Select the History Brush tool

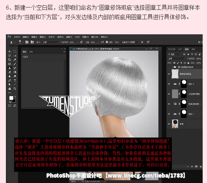(15, 68)
